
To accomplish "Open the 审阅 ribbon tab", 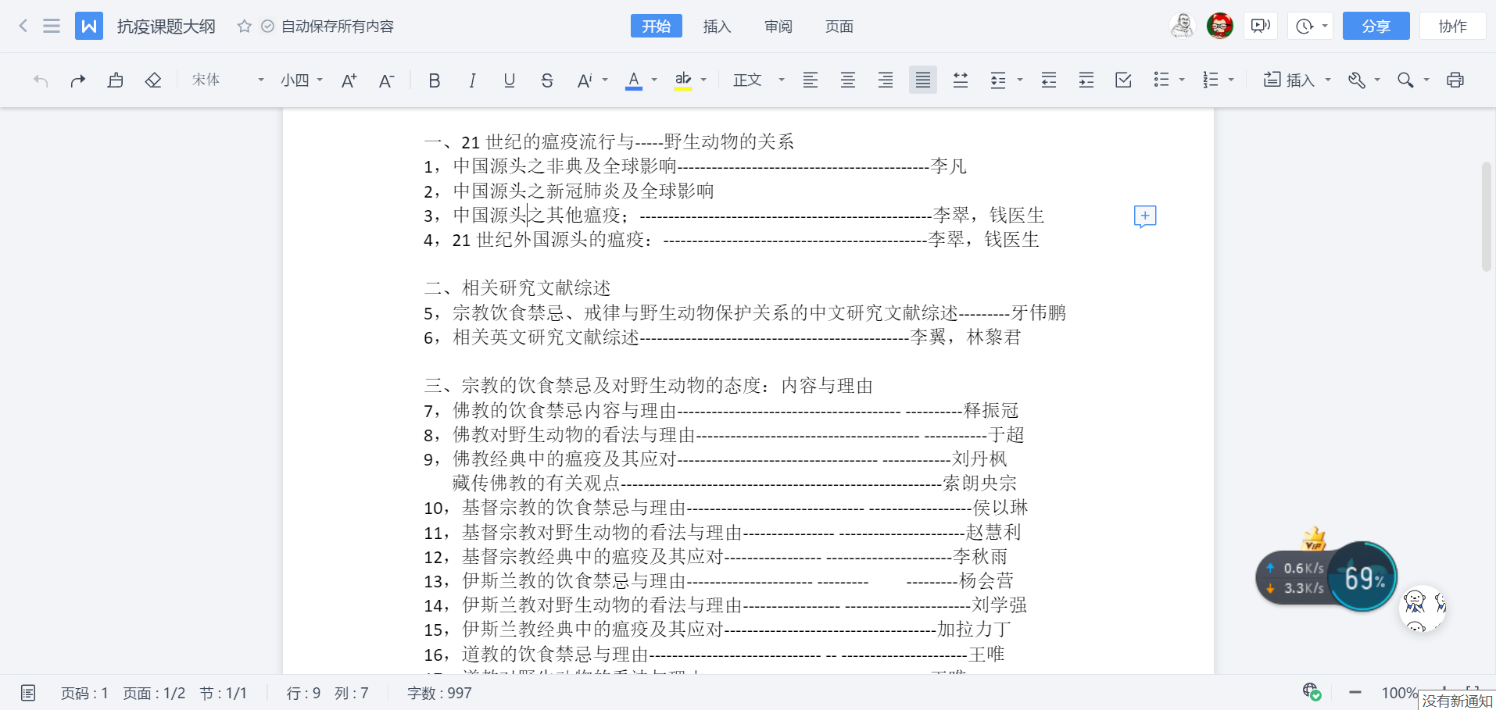I will [778, 26].
